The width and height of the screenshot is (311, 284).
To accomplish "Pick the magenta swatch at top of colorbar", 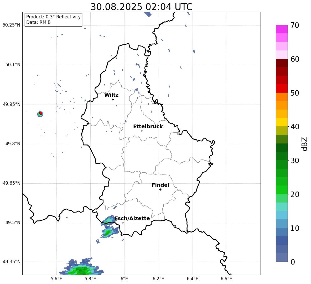I will pos(282,29).
